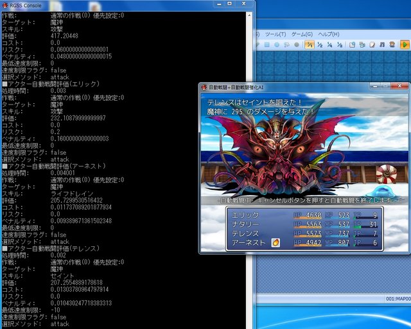Set map zoom to 1/4 scale
This screenshot has height=329, width=411.
click(329, 45)
